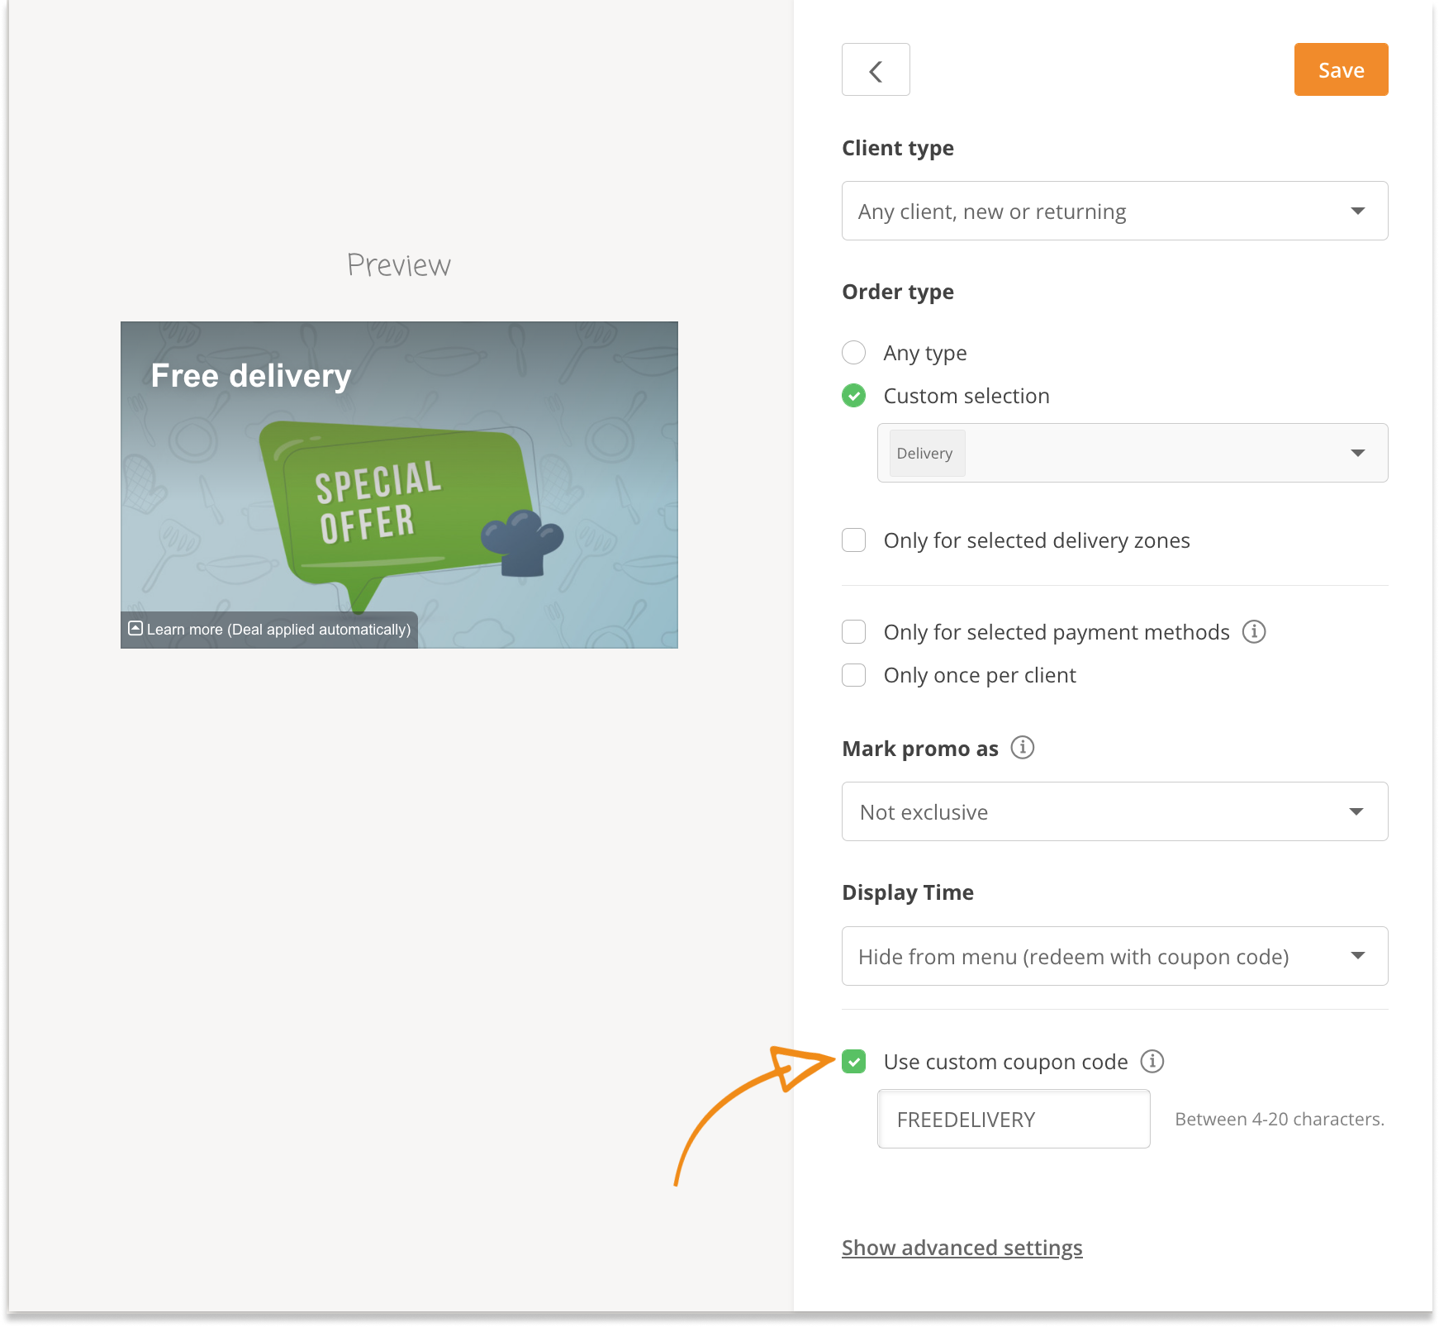This screenshot has height=1327, width=1439.
Task: Click the FREEDELIVERY coupon code field
Action: tap(1013, 1119)
